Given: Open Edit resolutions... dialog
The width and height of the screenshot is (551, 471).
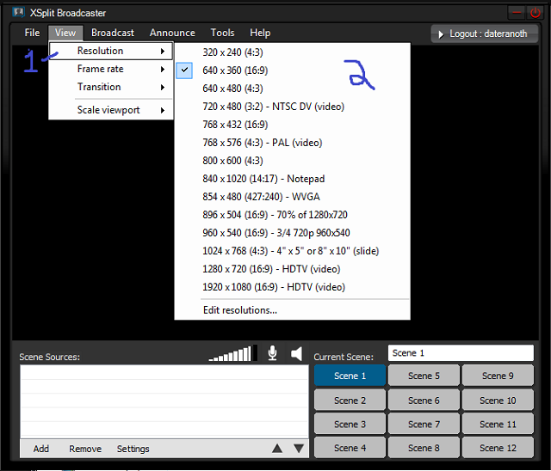Looking at the screenshot, I should coord(293,310).
